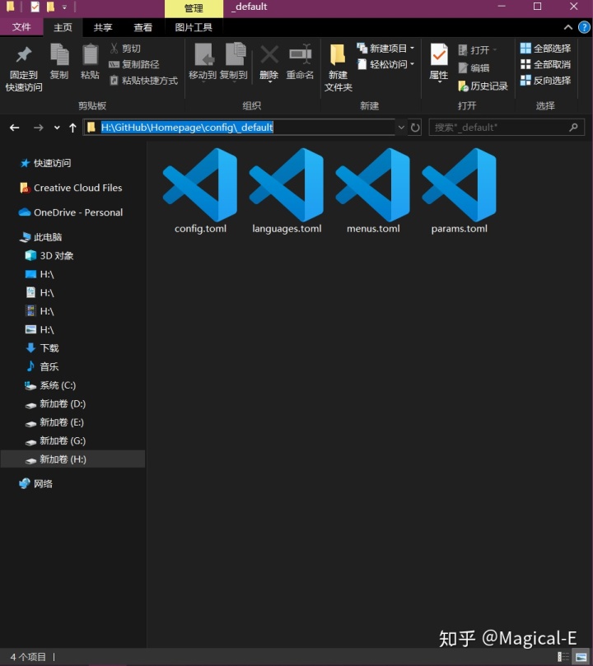Click the title bar new folder icon
The width and height of the screenshot is (593, 666).
click(50, 7)
